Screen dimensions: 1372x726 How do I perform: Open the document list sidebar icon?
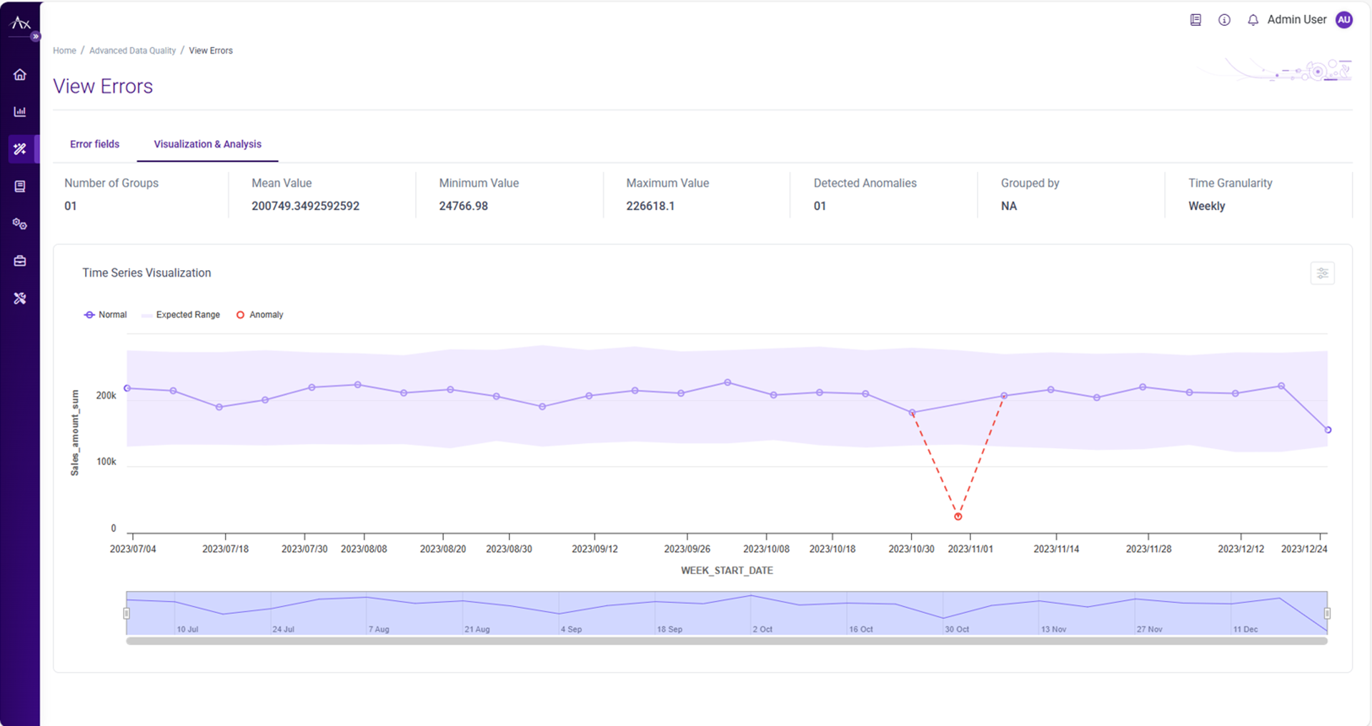pos(20,187)
